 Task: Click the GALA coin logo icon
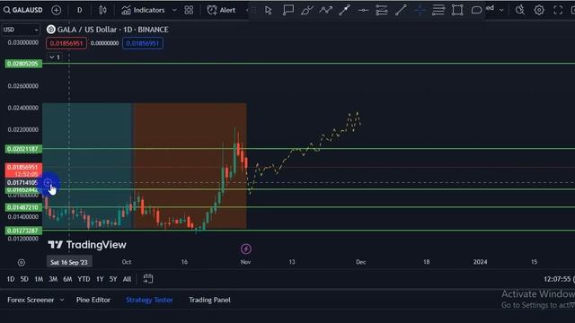(51, 30)
